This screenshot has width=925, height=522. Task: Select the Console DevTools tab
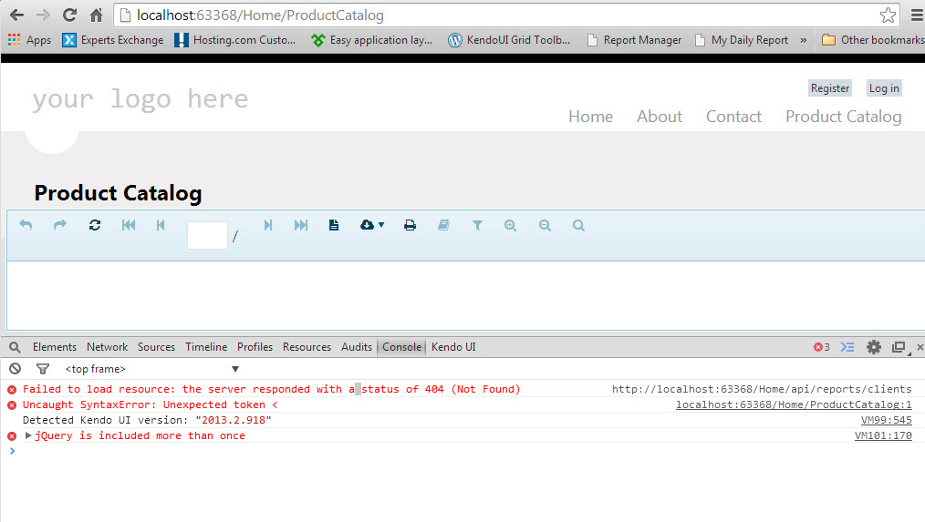(x=401, y=347)
